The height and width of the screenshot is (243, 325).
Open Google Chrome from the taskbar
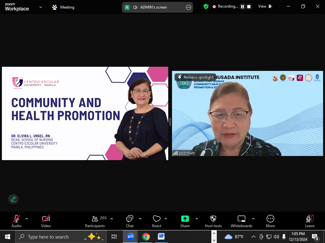tap(146, 237)
